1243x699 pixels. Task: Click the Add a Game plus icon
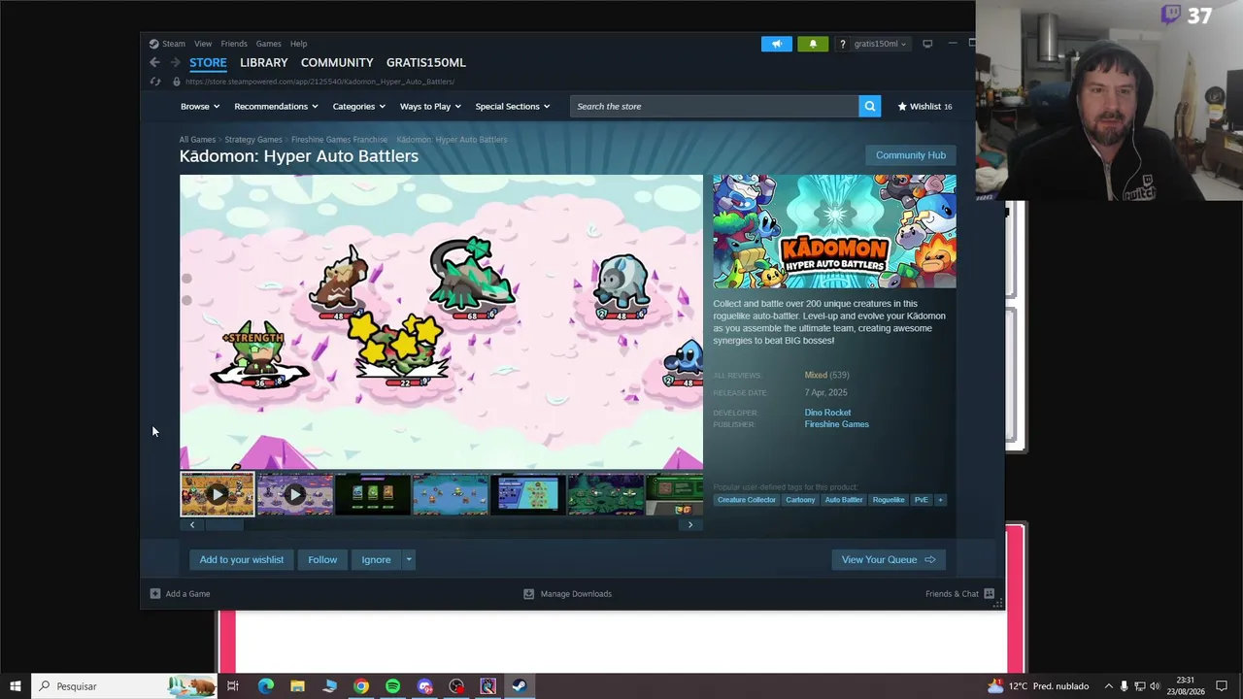155,593
